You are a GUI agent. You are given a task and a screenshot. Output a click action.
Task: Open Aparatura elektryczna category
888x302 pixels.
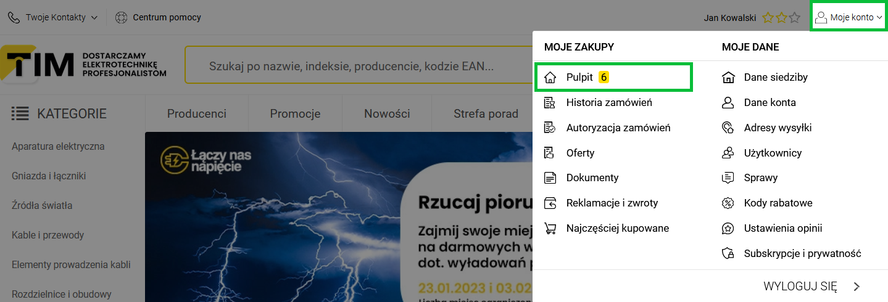coord(58,147)
